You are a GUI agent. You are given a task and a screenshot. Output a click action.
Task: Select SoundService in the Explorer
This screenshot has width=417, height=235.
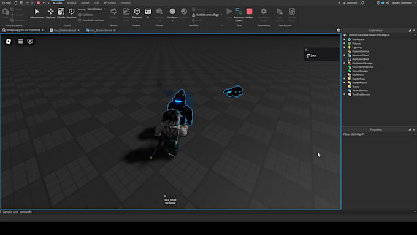(360, 90)
